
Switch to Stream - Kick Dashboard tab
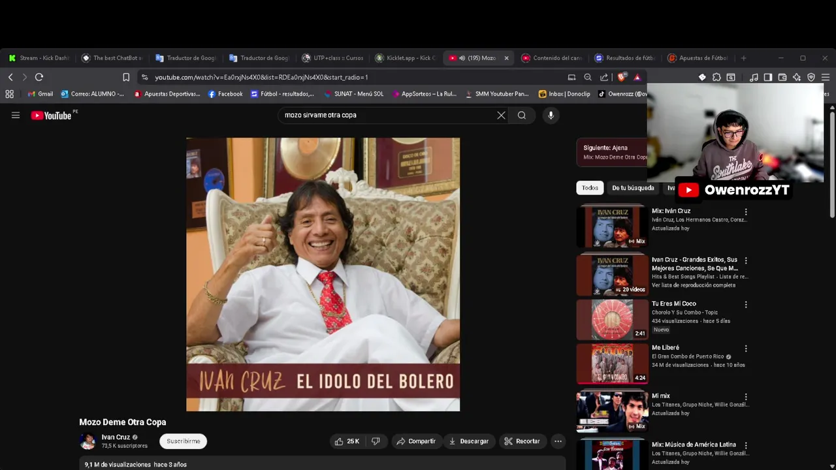click(x=39, y=58)
